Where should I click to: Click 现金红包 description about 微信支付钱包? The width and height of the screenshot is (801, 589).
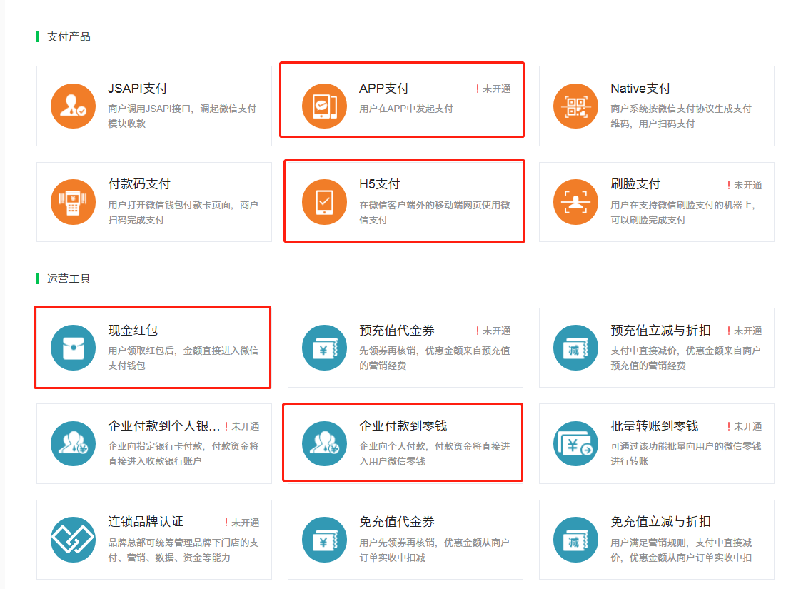tap(183, 358)
